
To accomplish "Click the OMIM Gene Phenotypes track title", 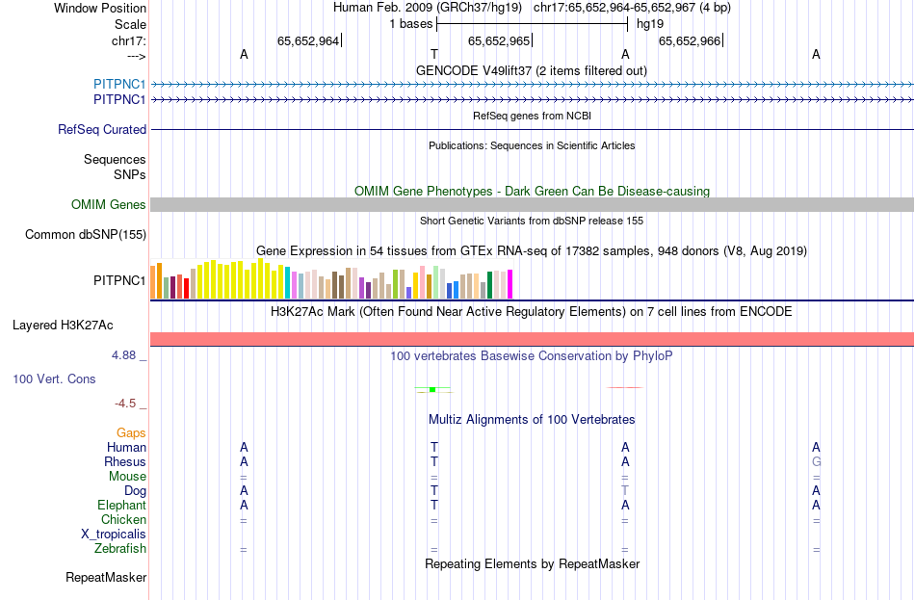I will pyautogui.click(x=532, y=191).
